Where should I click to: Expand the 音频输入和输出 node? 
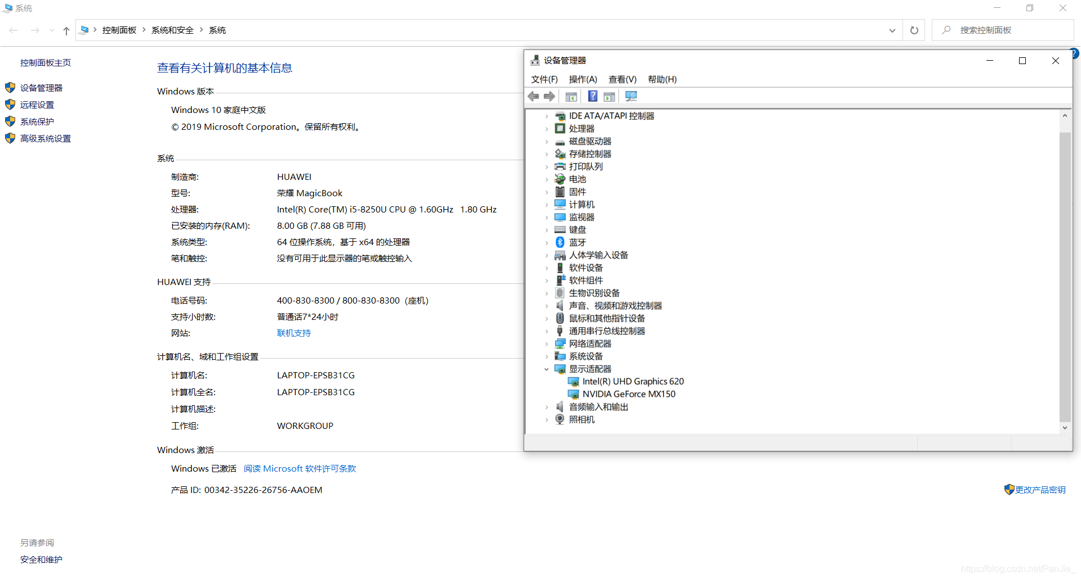coord(546,407)
